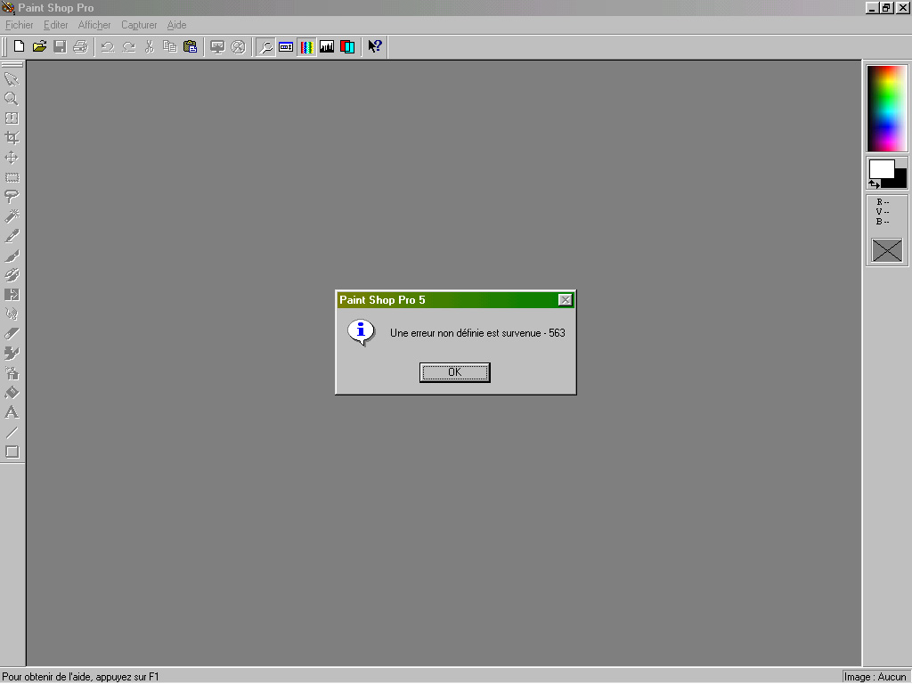Click the Save floppy disk icon
The width and height of the screenshot is (912, 684).
click(x=60, y=46)
